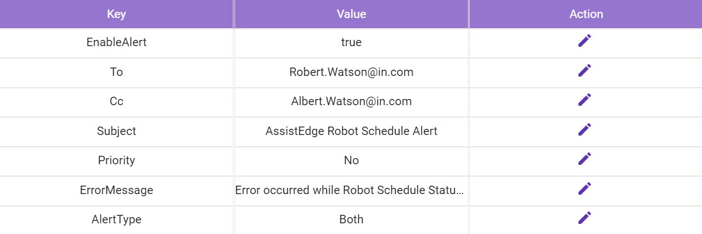Click the Key column header
This screenshot has width=702, height=234.
(x=116, y=14)
